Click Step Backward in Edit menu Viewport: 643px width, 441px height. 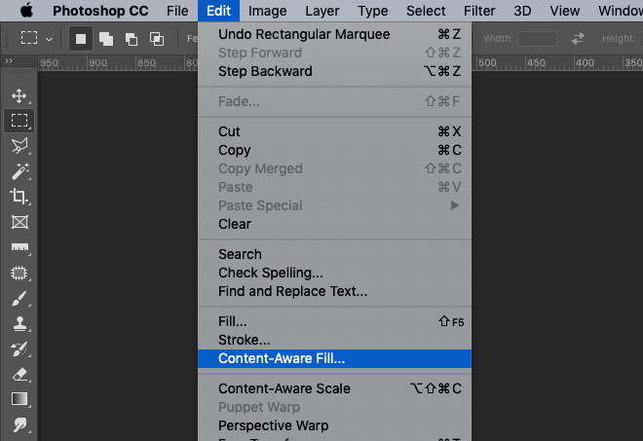pyautogui.click(x=265, y=71)
